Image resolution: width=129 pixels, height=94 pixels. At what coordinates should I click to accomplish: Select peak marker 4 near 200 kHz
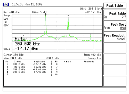coord(23,36)
